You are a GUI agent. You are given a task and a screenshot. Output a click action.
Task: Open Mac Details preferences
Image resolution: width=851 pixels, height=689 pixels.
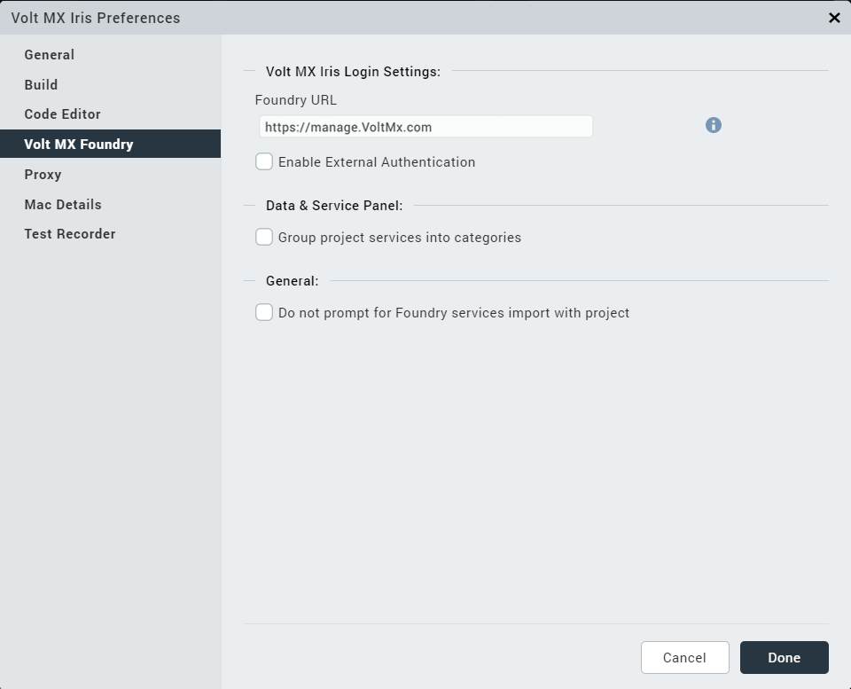click(x=63, y=205)
